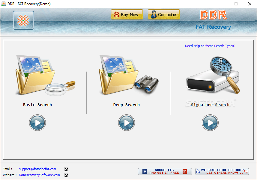Click the support@datadocfat.com email link
Screen dimensions: 257x180
[37, 169]
